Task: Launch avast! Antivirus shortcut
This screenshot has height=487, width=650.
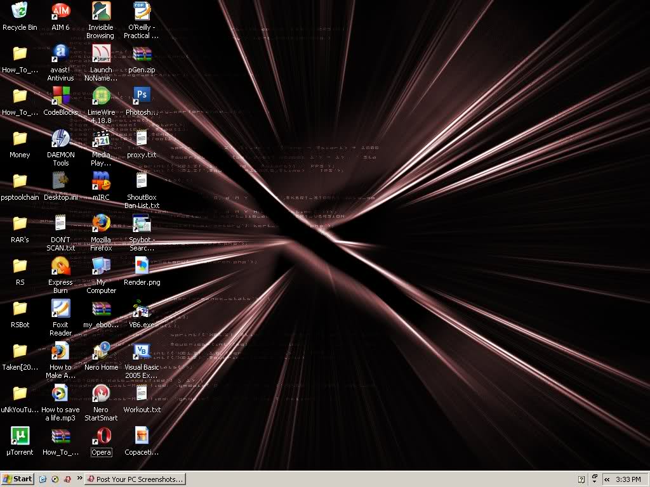Action: click(60, 53)
